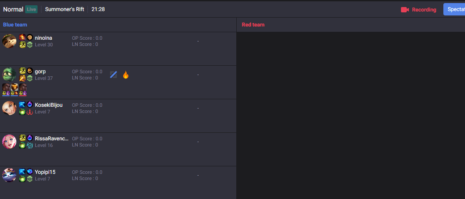Click Yopipi15's champion portrait
This screenshot has width=465, height=199.
pos(9,175)
